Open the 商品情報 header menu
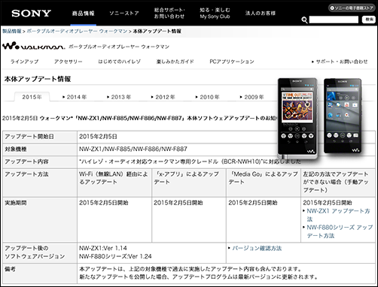This screenshot has height=287, width=378. [x=83, y=14]
